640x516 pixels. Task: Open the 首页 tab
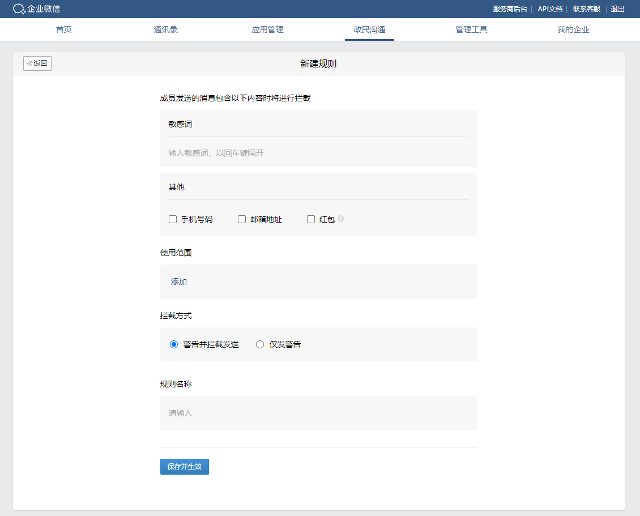[x=63, y=29]
